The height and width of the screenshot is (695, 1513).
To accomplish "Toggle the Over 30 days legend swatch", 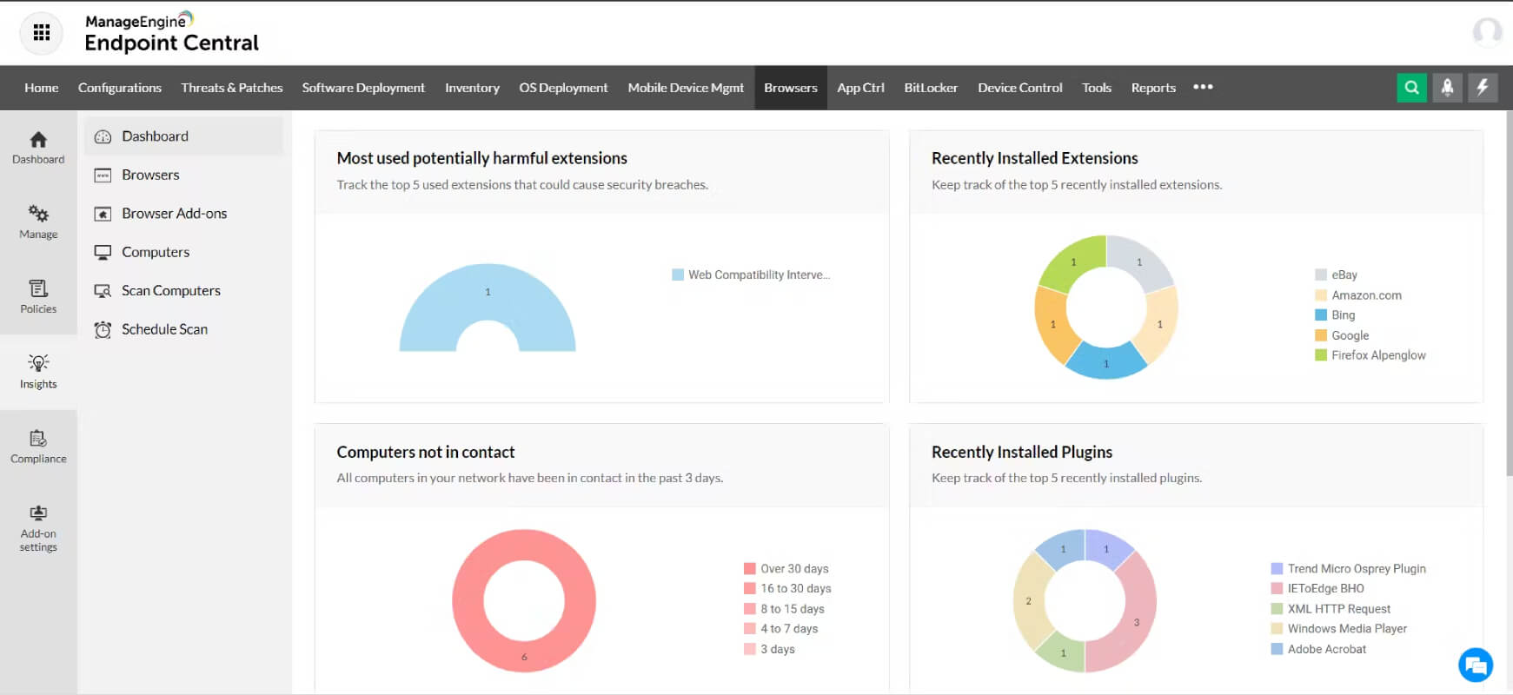I will point(750,569).
